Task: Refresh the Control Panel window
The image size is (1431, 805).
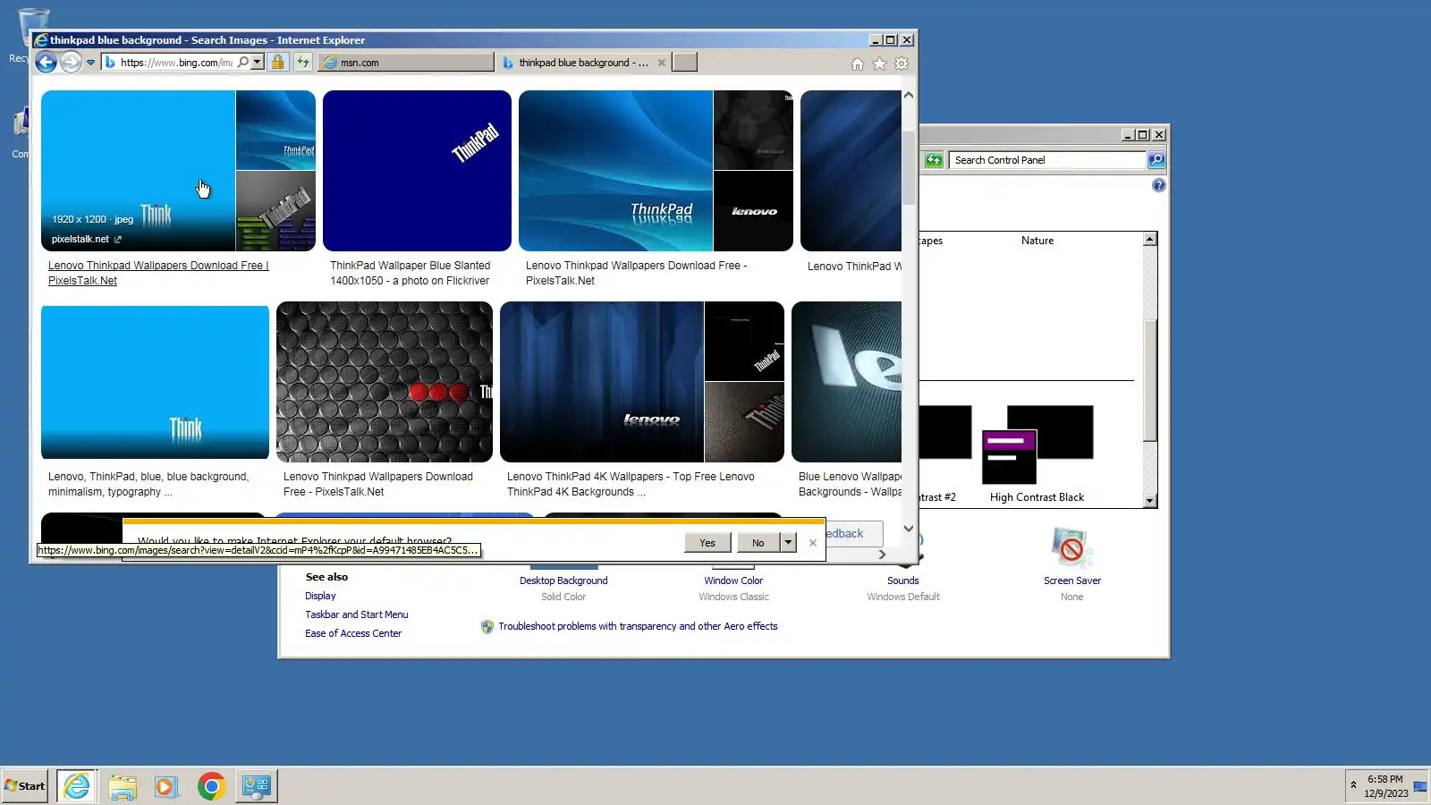Action: click(934, 160)
